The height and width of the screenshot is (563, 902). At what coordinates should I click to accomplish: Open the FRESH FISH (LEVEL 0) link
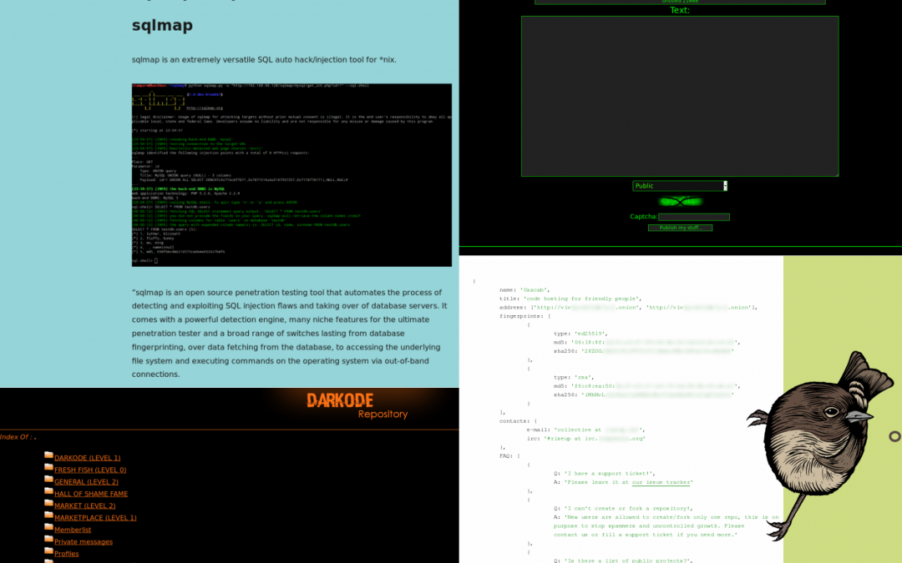[90, 470]
